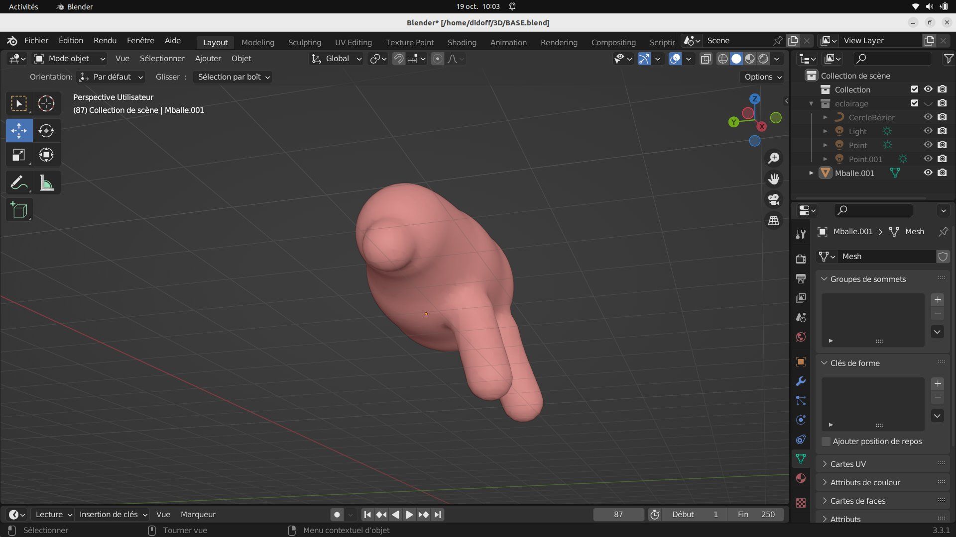Click the pan view hand icon

click(774, 179)
